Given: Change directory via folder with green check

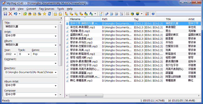Looking at the screenshot, I should (x=25, y=14).
